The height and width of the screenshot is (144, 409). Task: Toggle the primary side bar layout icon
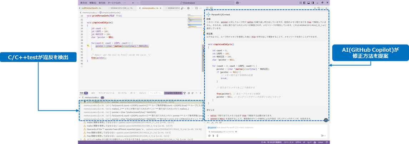(304, 2)
